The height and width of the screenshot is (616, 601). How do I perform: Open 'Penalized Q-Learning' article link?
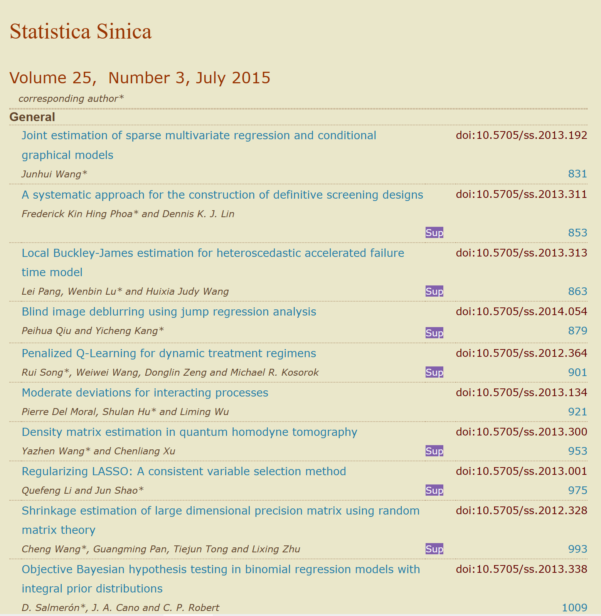click(168, 353)
